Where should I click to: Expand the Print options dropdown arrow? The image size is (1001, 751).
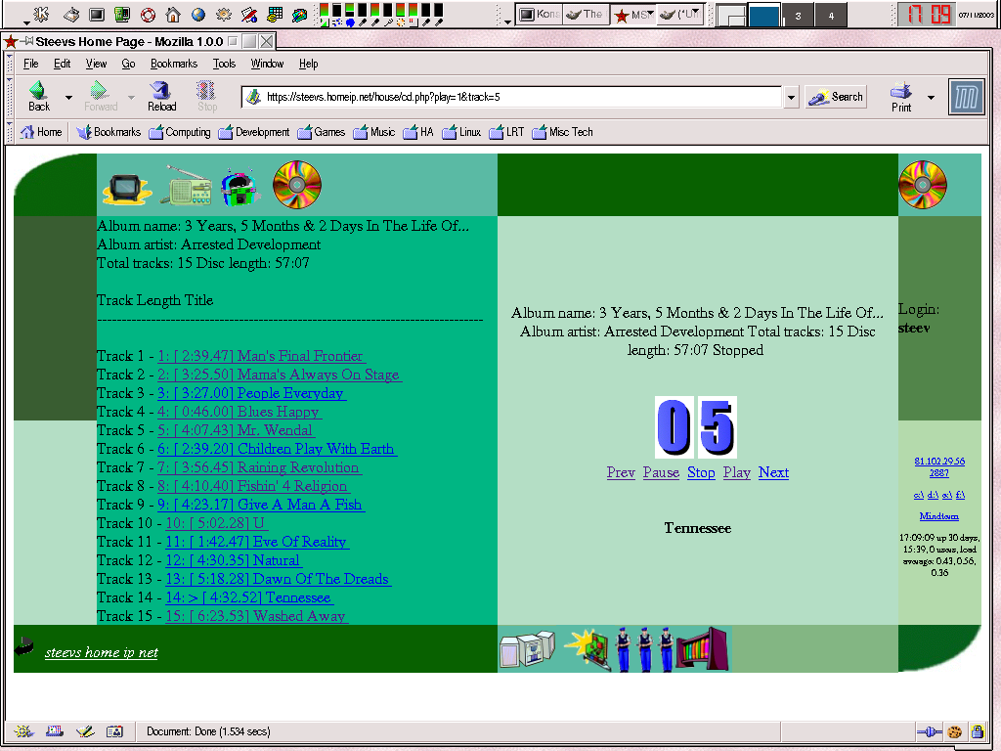pyautogui.click(x=931, y=97)
